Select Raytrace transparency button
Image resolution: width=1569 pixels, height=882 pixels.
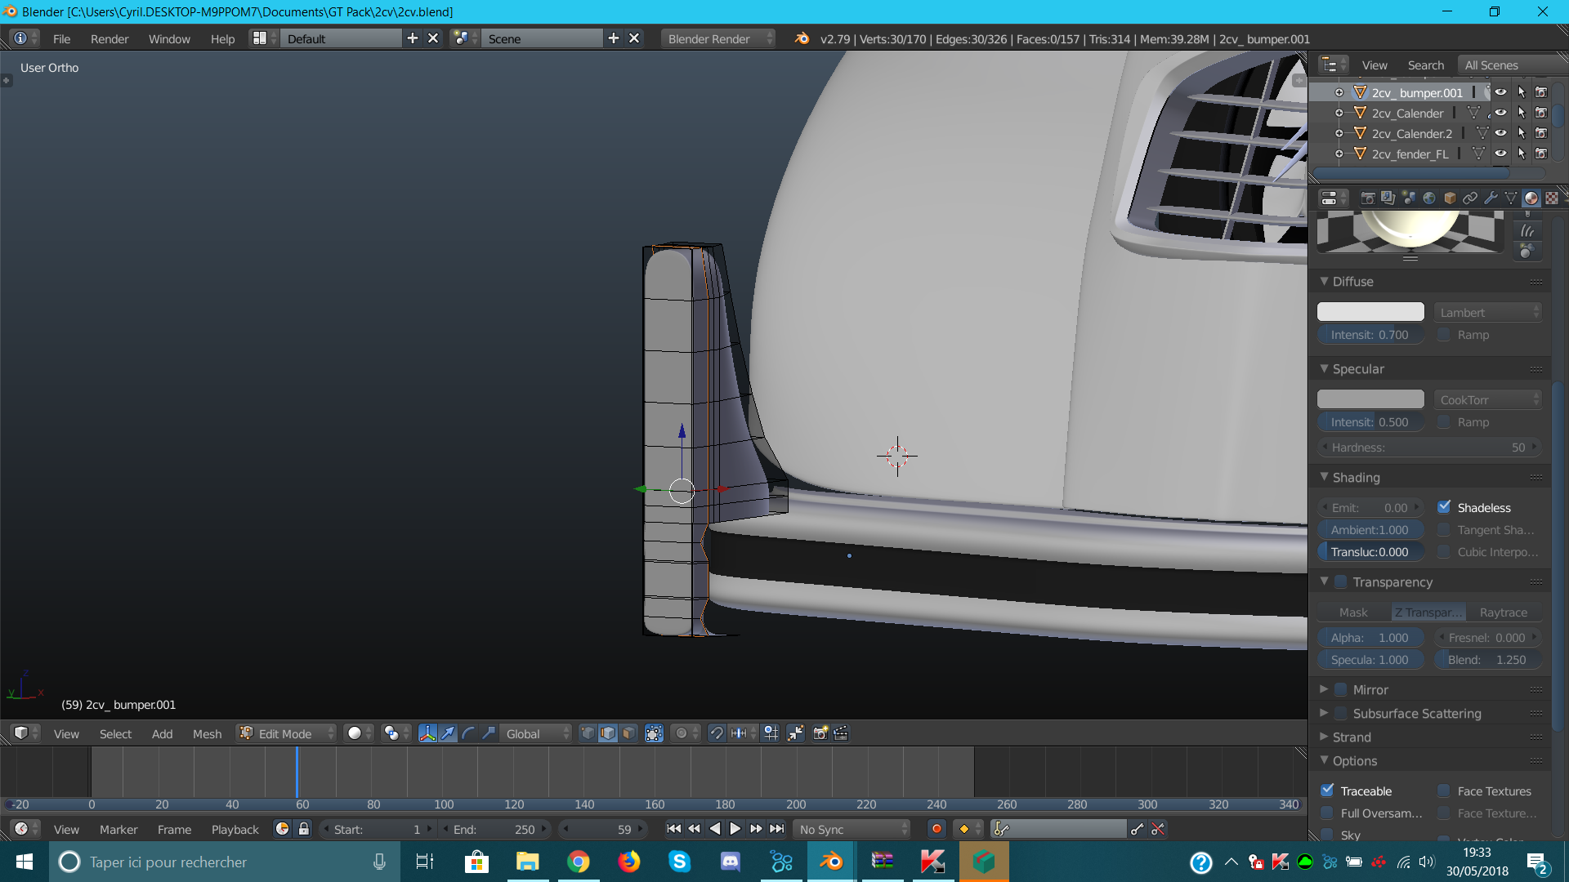pos(1503,612)
